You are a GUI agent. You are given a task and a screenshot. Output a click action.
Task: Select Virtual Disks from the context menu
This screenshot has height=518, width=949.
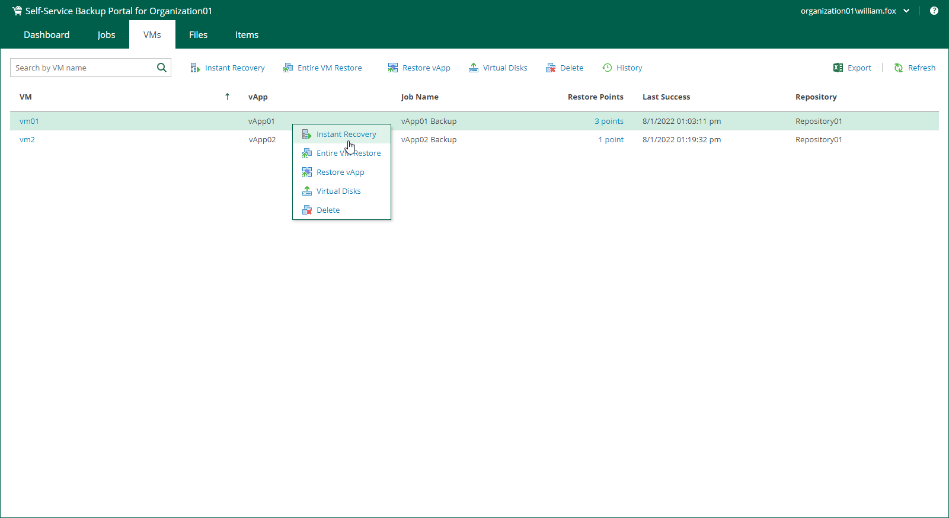pos(338,191)
